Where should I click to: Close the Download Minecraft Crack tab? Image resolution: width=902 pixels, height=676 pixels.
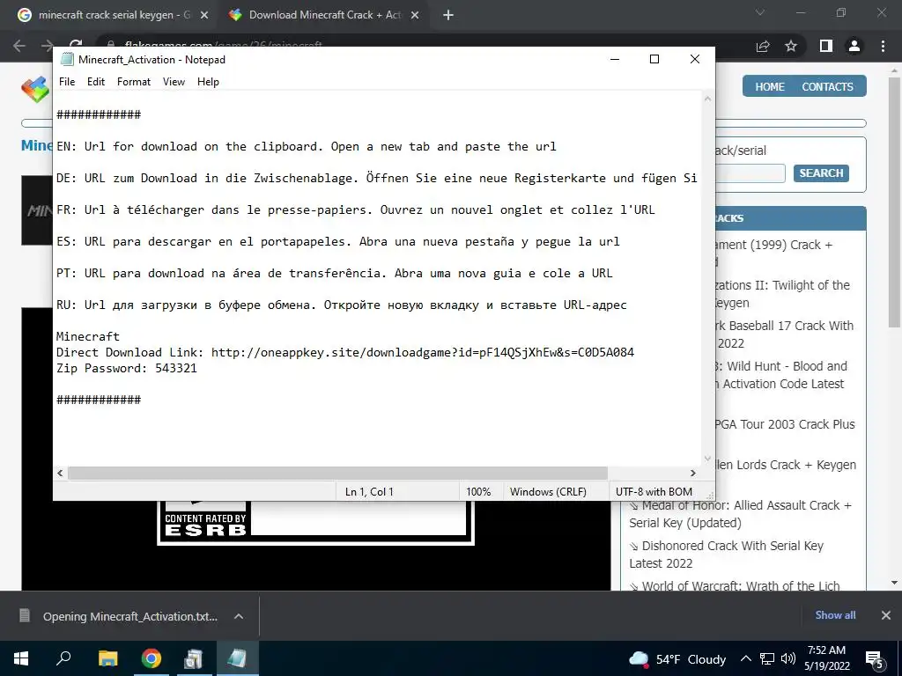[415, 16]
